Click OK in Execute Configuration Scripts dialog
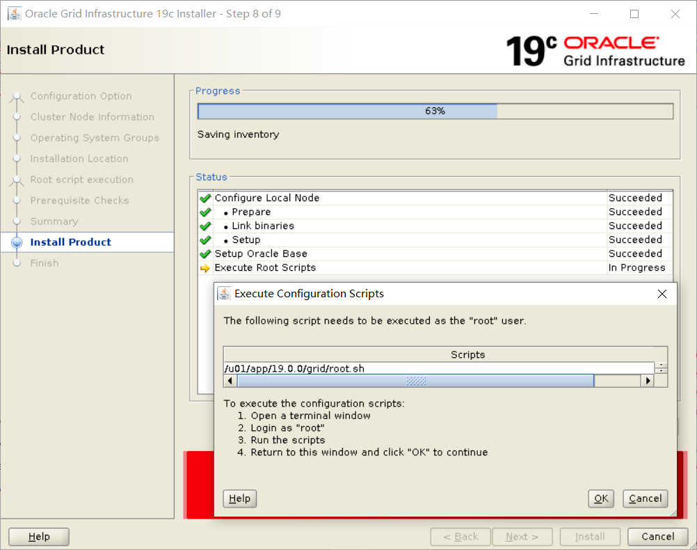This screenshot has width=697, height=550. coord(600,498)
